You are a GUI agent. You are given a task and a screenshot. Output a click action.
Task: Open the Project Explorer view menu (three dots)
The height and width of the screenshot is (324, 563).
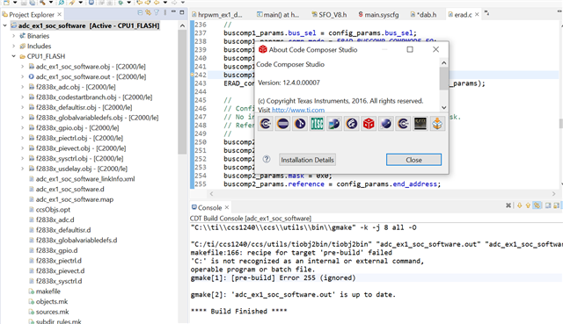click(x=165, y=12)
